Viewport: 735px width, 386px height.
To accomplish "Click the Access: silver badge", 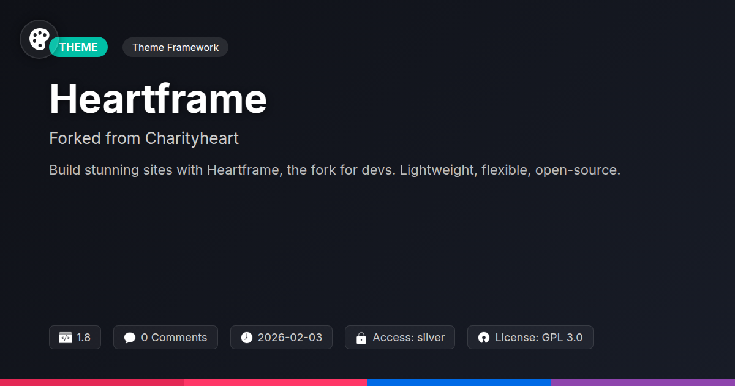I will click(x=400, y=338).
